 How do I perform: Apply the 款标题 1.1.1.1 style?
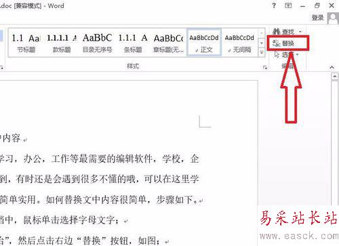click(62, 43)
